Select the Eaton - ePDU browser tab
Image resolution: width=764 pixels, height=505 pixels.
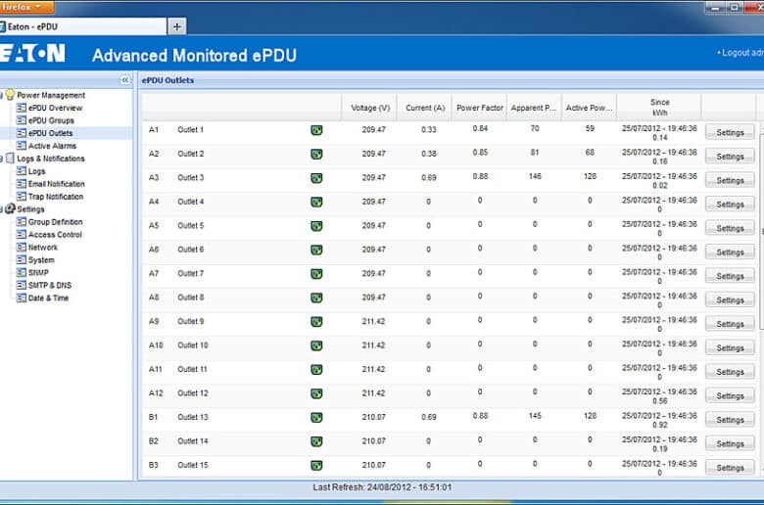(x=83, y=26)
